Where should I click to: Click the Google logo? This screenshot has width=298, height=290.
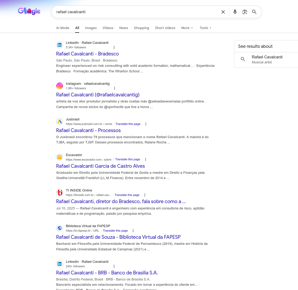coord(29,11)
